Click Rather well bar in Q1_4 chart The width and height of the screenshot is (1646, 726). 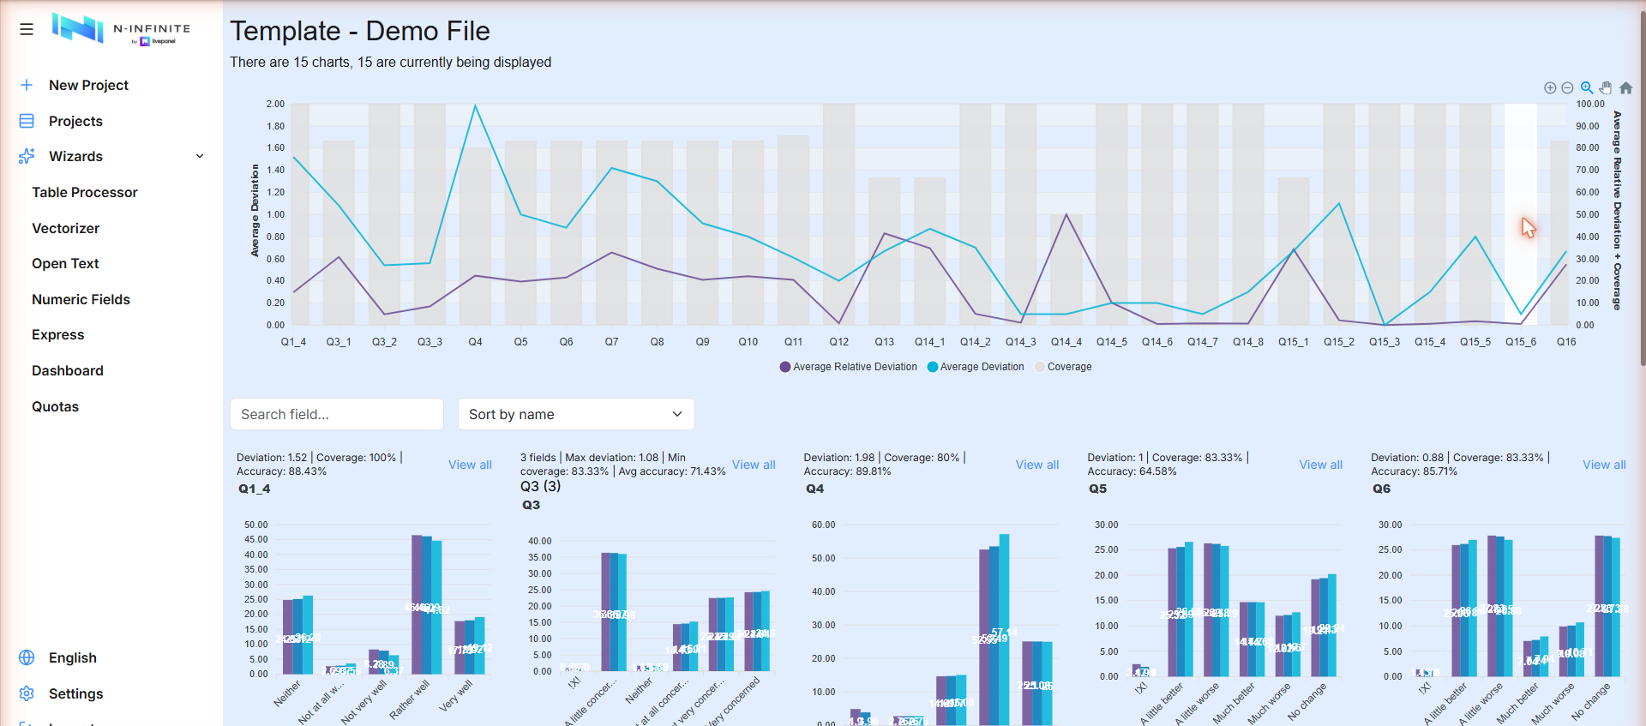427,604
